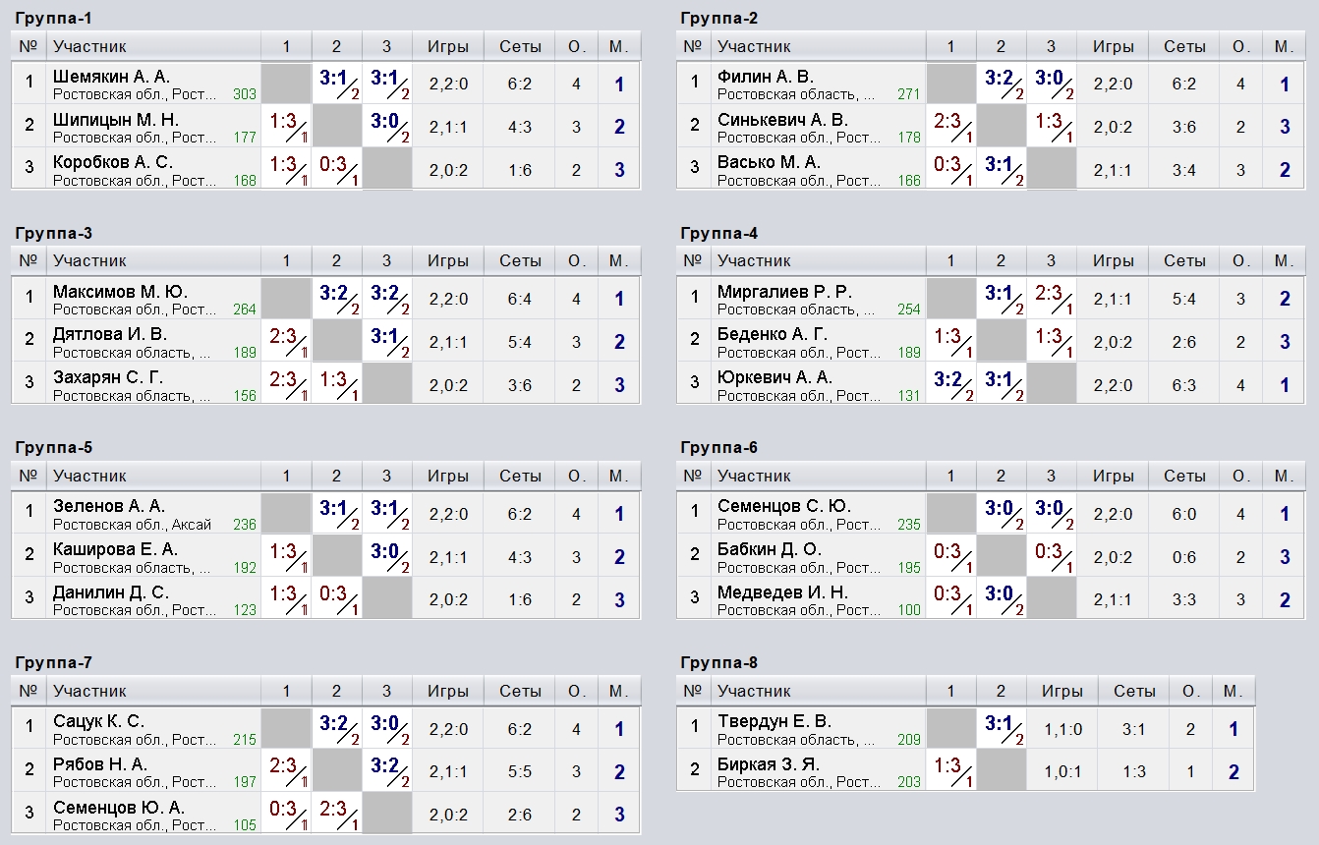Click the Группа-5 title
Screen dimensions: 1319x845
pos(54,447)
